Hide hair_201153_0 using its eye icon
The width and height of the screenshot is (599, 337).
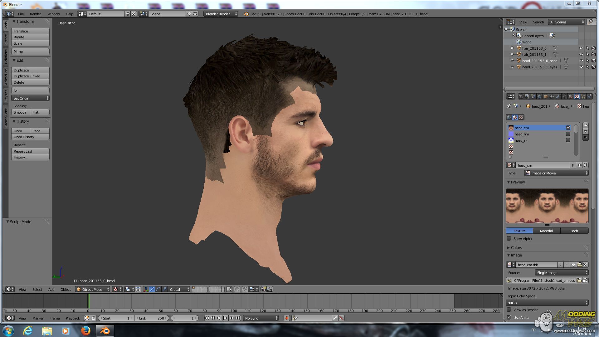coord(581,48)
